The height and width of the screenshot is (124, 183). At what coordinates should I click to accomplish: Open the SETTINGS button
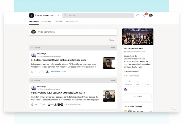[x=138, y=96]
